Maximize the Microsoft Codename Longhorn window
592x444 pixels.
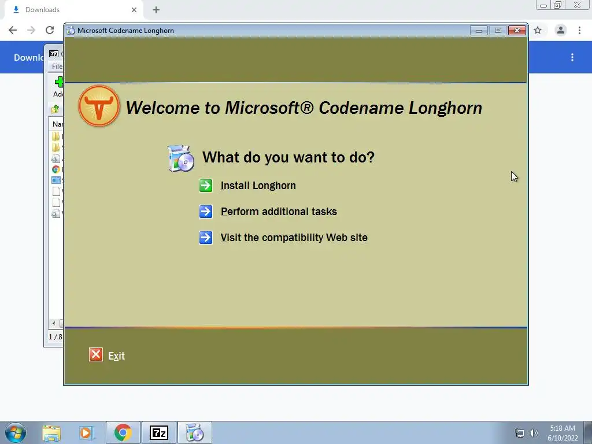point(498,30)
